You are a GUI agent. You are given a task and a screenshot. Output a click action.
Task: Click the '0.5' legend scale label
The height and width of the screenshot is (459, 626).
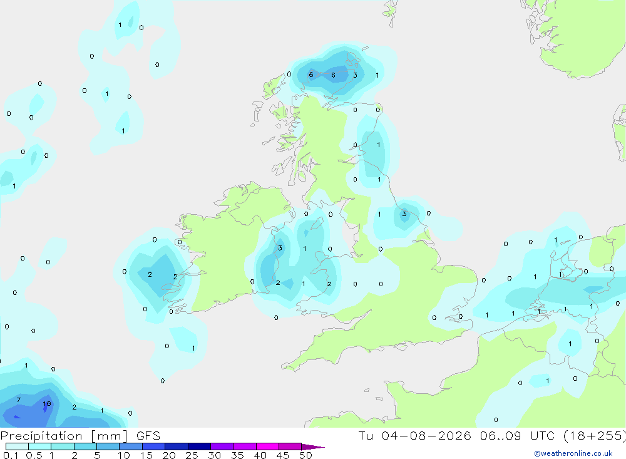point(34,455)
